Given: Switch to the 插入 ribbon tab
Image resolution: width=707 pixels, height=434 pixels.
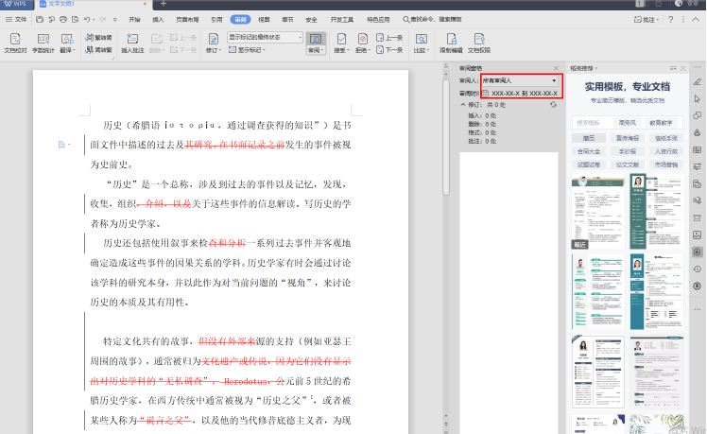Looking at the screenshot, I should [x=158, y=20].
